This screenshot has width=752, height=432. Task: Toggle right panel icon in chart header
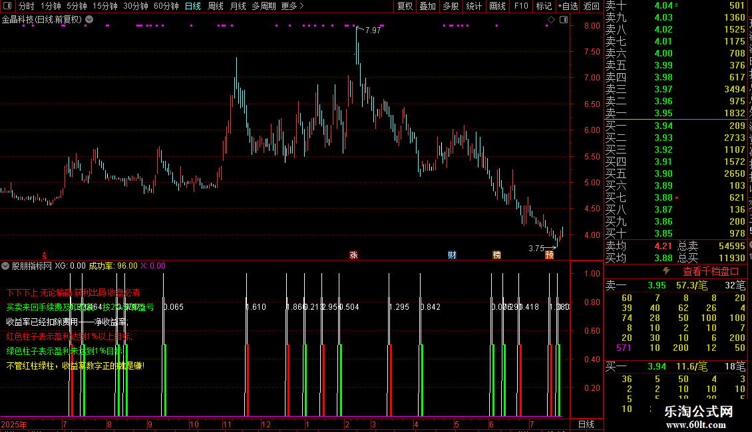point(564,20)
